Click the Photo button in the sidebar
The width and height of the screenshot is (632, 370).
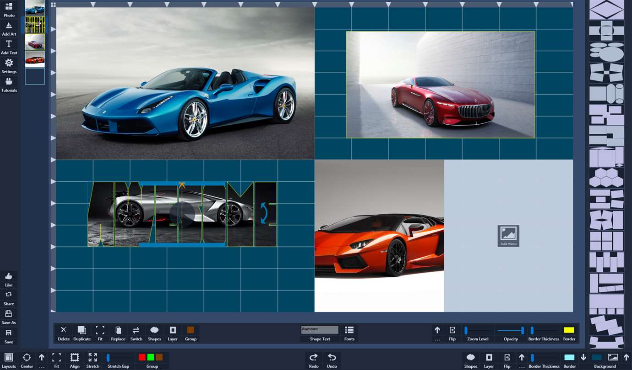pos(9,9)
